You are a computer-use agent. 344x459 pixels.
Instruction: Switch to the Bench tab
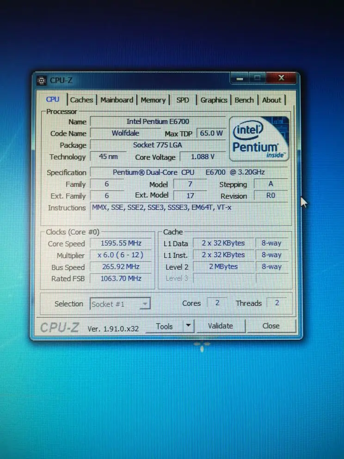point(244,100)
